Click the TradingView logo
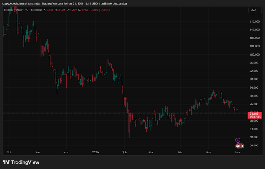Viewport: 265px width, 169px height. (x=21, y=162)
